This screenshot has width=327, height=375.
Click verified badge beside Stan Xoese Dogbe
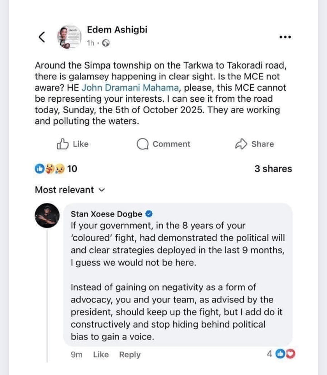149,213
